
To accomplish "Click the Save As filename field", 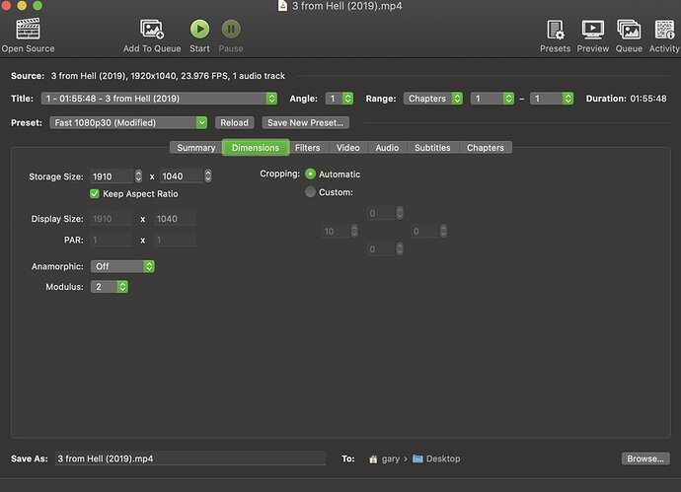I will pos(190,458).
